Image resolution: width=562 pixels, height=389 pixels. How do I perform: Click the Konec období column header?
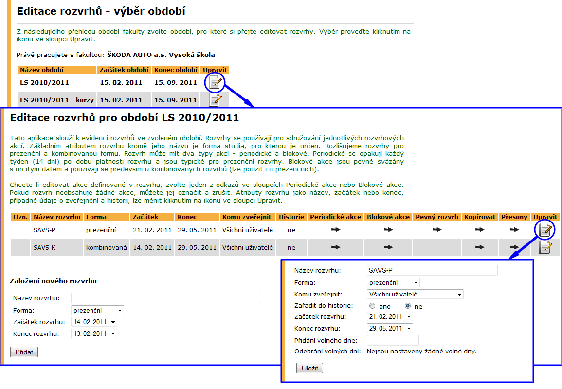[x=176, y=70]
